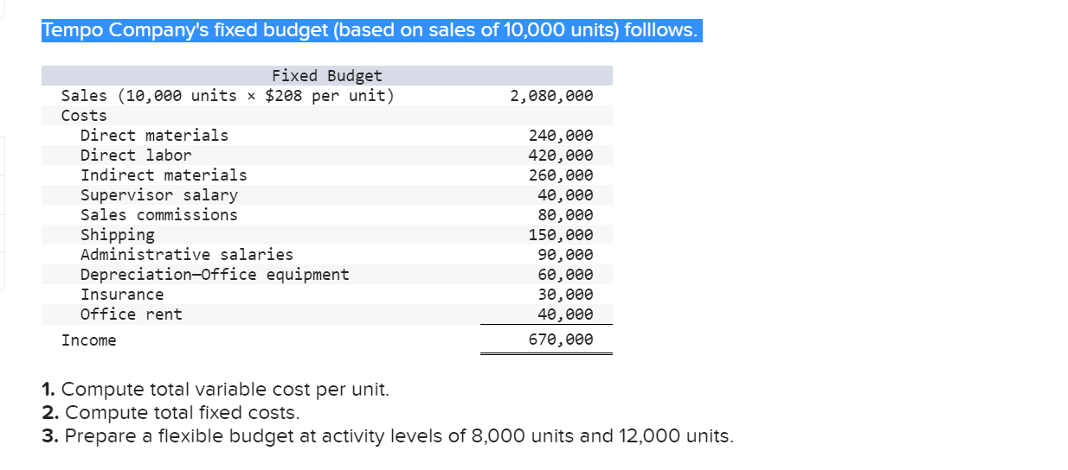Click the 2,080,000 sales amount
Viewport: 1068px width, 470px height.
(551, 95)
